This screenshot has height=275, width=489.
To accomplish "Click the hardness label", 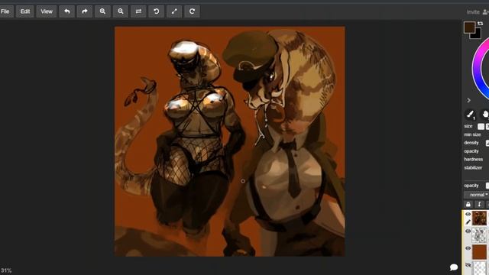I will coord(473,160).
